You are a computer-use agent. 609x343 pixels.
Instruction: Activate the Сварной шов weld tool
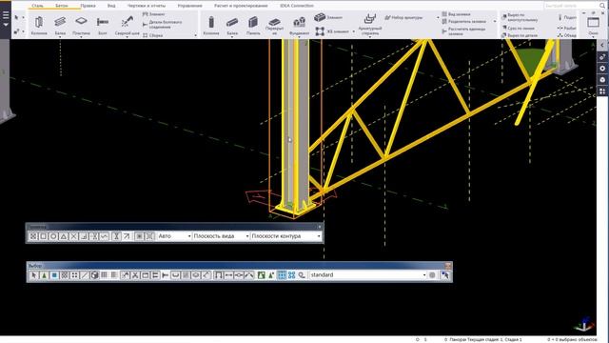127,26
